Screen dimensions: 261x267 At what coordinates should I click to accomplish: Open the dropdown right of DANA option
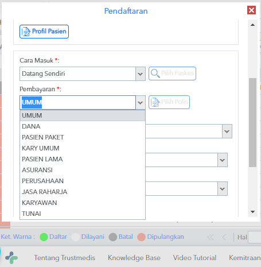(227, 131)
